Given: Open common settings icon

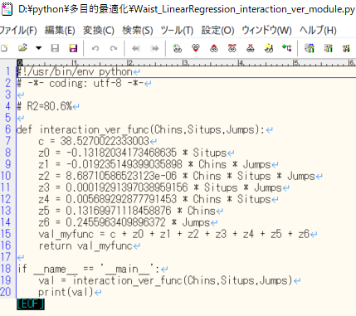Looking at the screenshot, I should pyautogui.click(x=328, y=48).
